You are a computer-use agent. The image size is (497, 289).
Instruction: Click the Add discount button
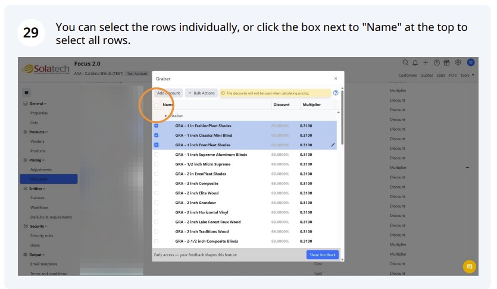click(x=168, y=93)
